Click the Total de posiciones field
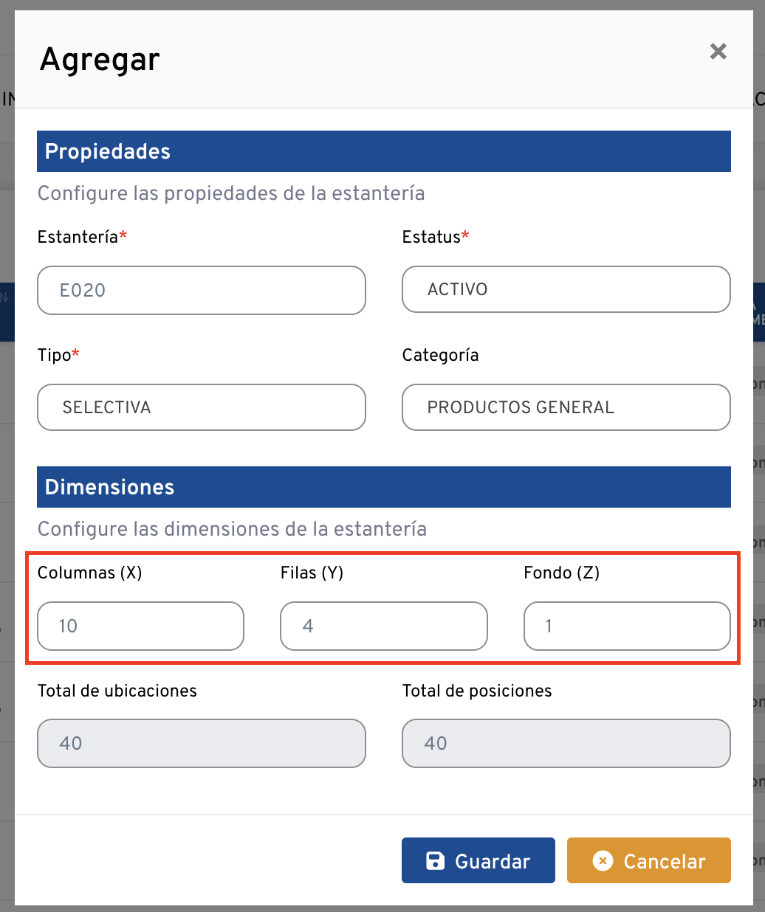 point(566,743)
